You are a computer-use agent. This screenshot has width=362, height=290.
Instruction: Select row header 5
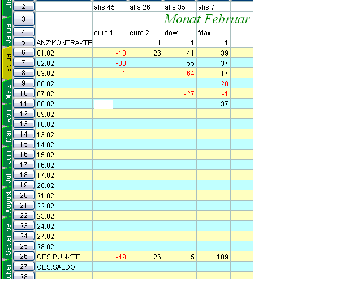click(24, 42)
